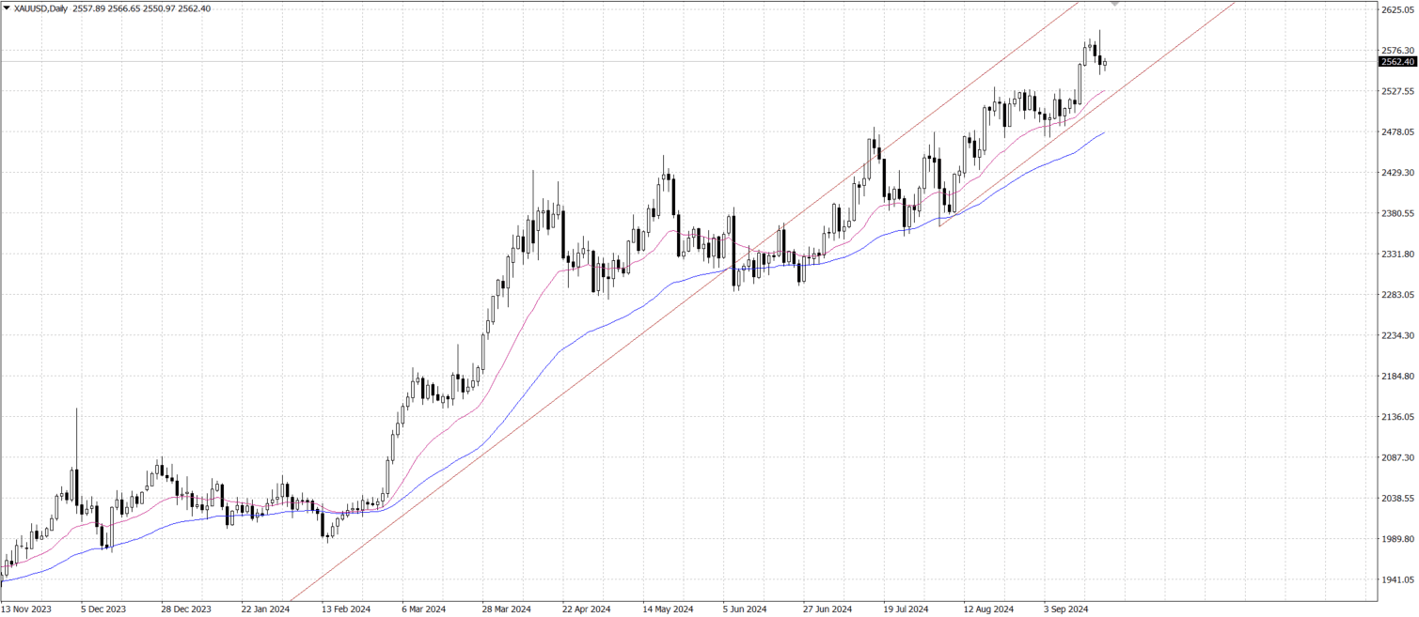Click the gray chart shift triangle marker
The height and width of the screenshot is (617, 1419).
click(1114, 4)
